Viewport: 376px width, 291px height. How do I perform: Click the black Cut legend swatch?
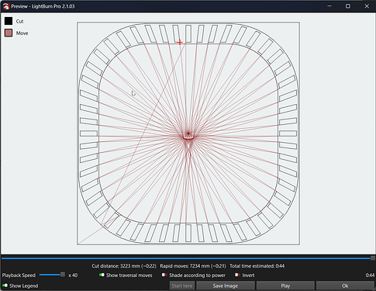[x=9, y=21]
